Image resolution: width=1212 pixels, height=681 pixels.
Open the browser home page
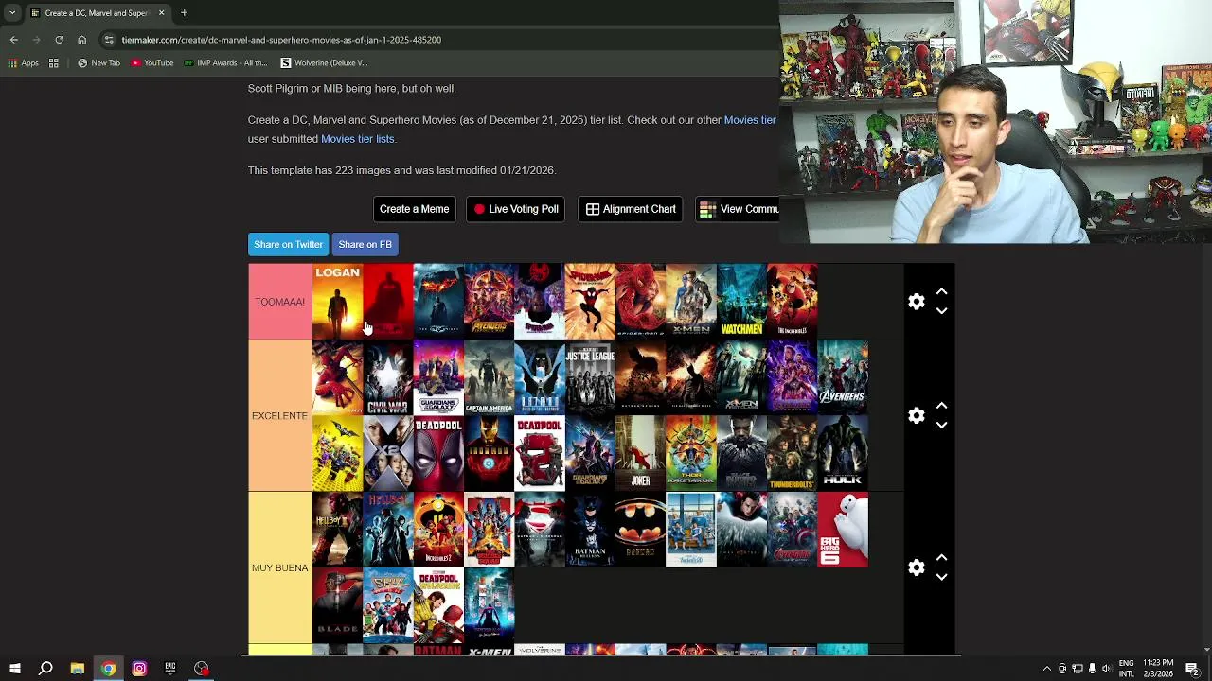[81, 40]
